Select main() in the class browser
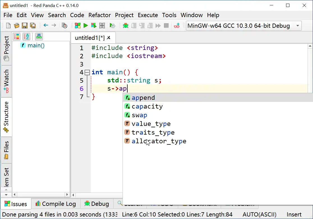This screenshot has width=313, height=219. [36, 45]
